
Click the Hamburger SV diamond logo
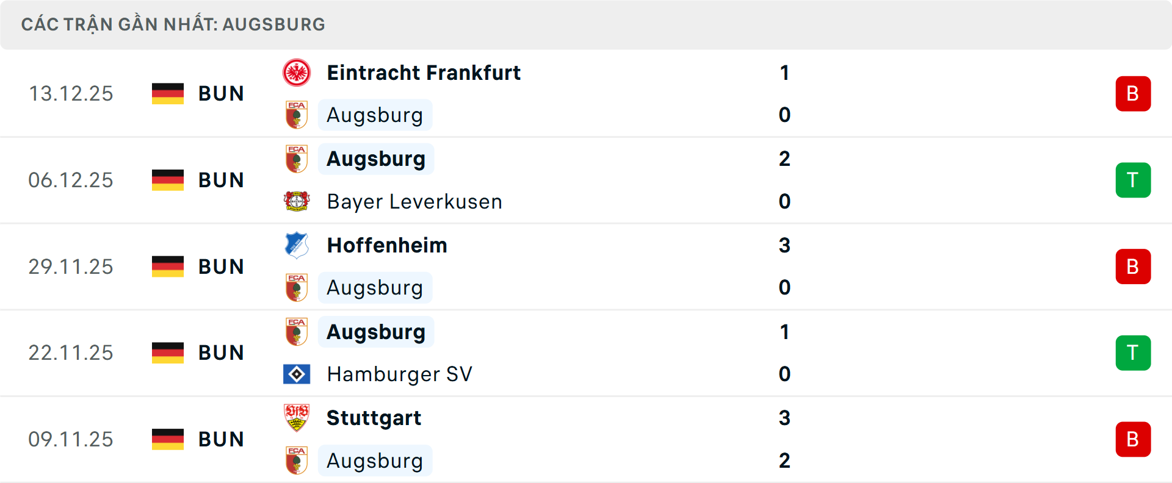click(297, 374)
